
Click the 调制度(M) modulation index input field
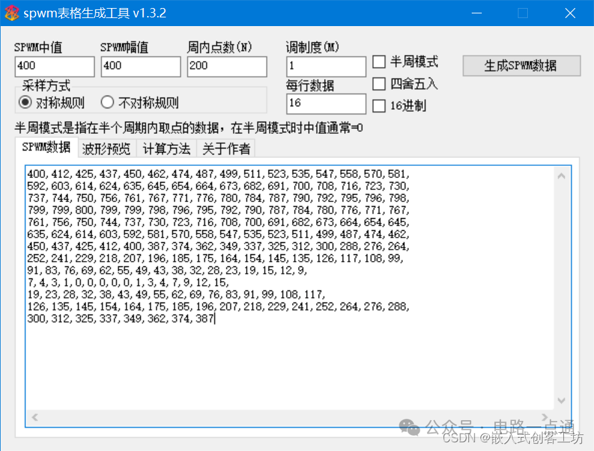coord(325,67)
